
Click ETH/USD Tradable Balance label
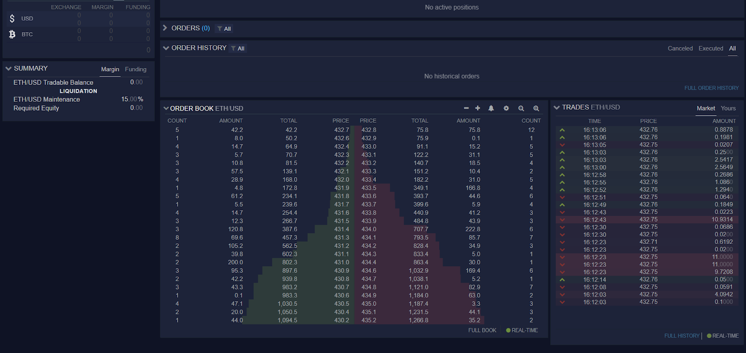tap(53, 83)
